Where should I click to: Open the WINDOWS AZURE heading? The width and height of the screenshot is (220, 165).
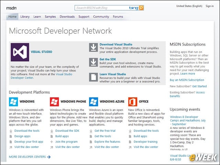tap(112, 101)
